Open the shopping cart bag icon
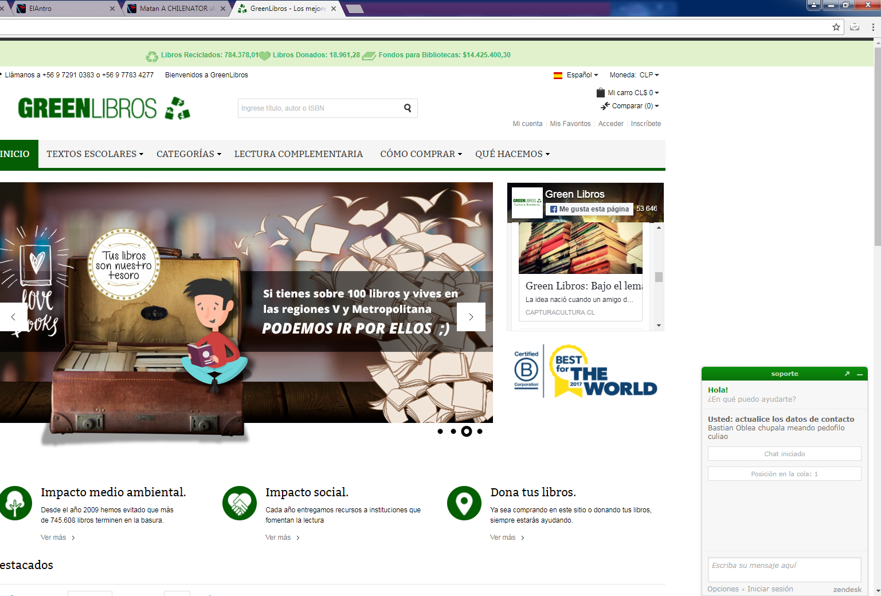Viewport: 881px width, 596px height. [601, 92]
